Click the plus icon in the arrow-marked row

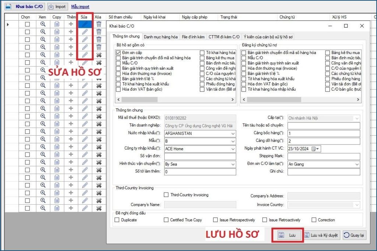(71, 24)
